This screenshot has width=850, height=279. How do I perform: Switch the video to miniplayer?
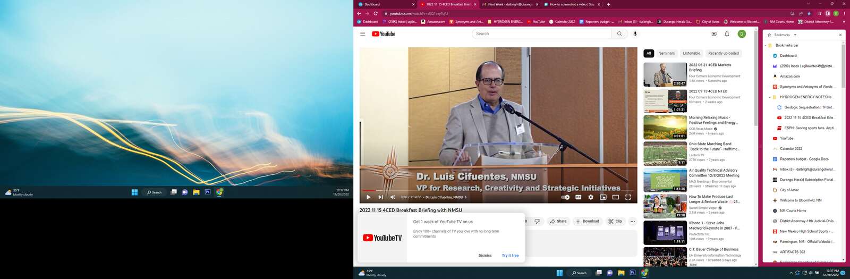tap(603, 197)
